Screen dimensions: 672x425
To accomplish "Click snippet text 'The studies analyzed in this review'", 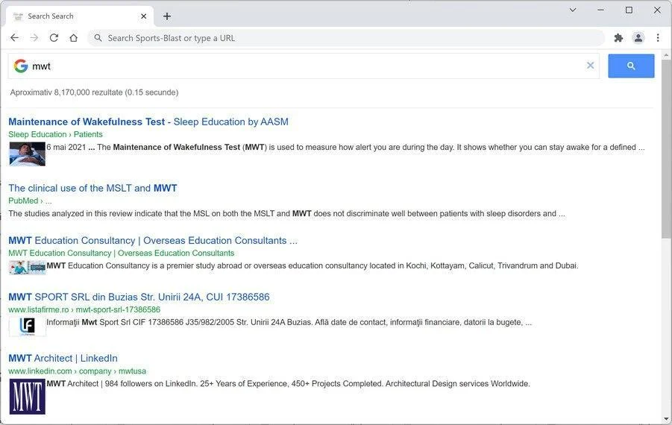I will [x=68, y=213].
